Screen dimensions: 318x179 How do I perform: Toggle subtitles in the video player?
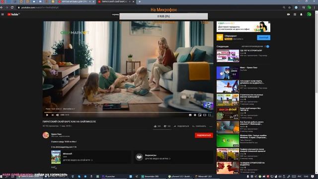[190, 115]
